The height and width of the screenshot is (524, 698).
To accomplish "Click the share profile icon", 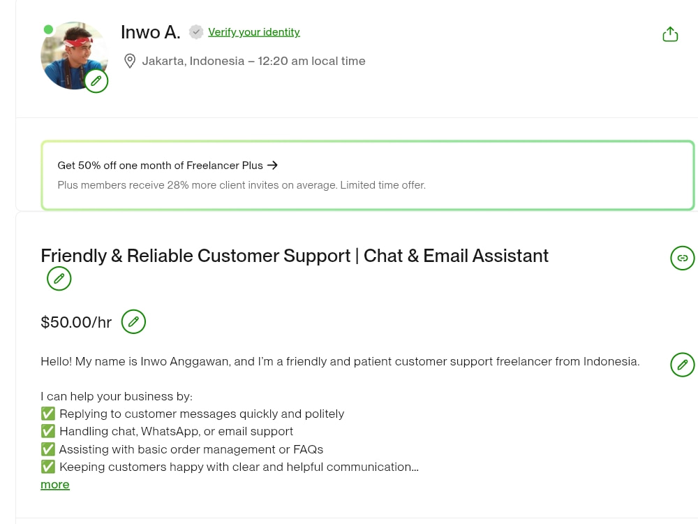I will 670,34.
